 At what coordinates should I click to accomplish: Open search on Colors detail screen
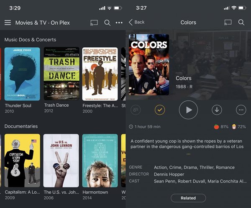[x=241, y=23]
